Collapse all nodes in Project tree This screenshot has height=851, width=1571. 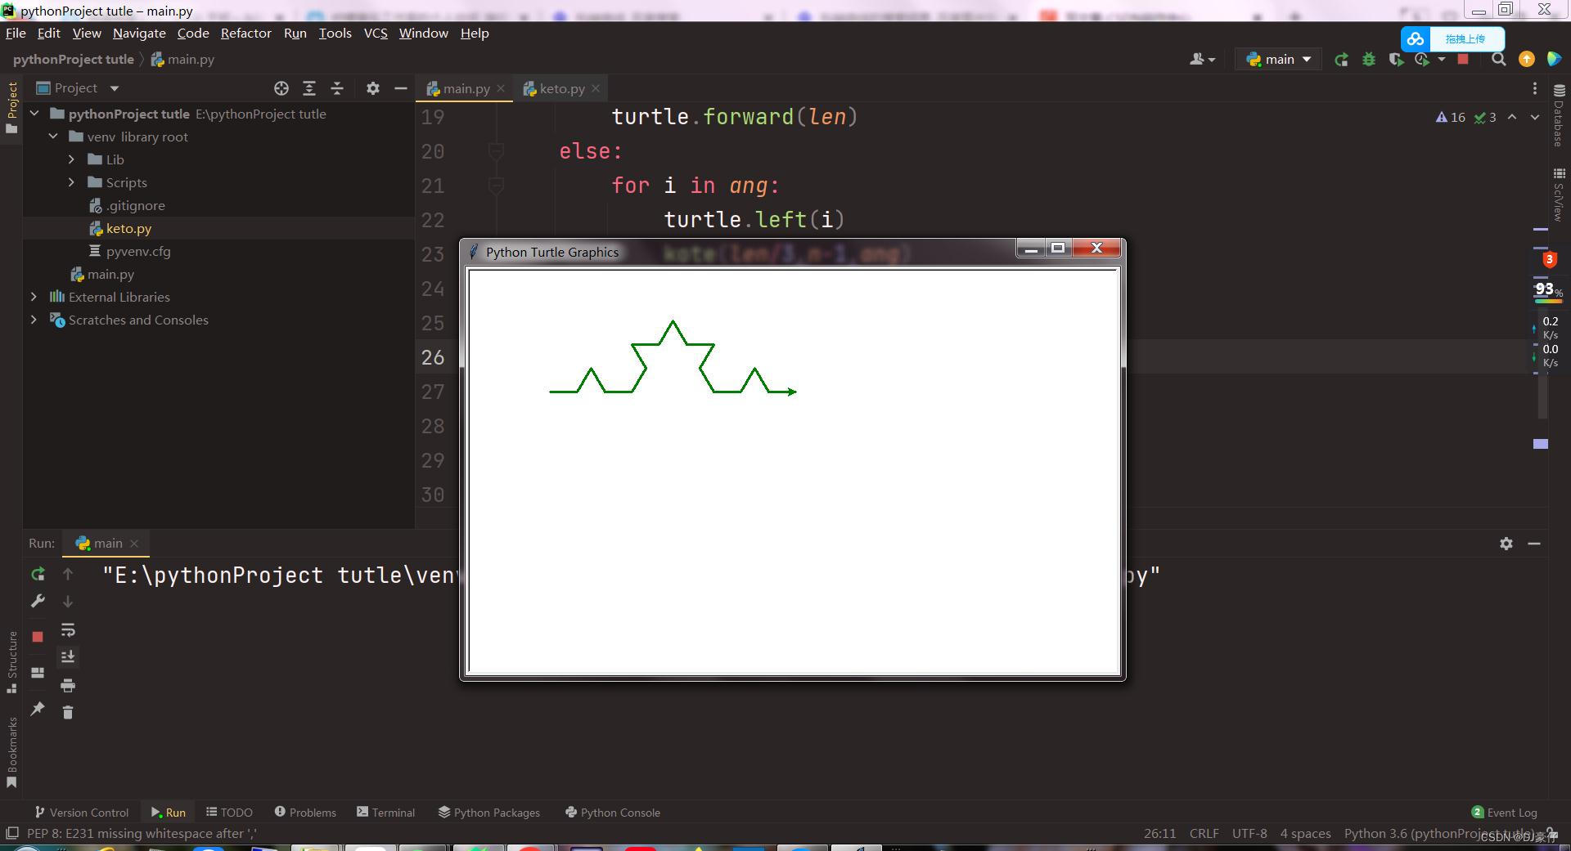(337, 88)
